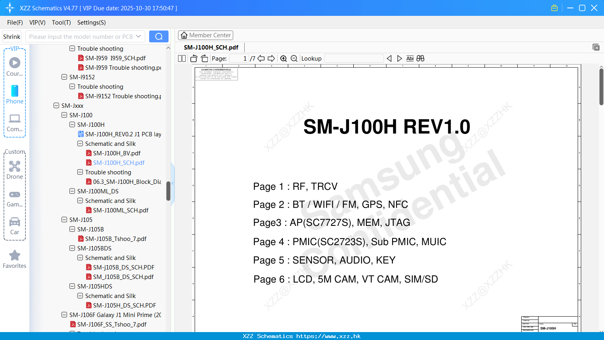Collapse the SM-J100H tree node
Viewport: 604px width, 340px height.
tap(72, 125)
